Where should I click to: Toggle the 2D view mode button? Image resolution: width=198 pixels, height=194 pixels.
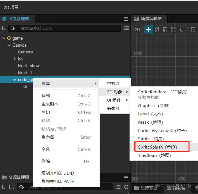point(137,29)
